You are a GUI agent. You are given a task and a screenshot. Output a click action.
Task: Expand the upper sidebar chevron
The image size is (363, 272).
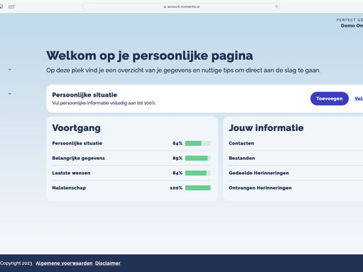click(10, 70)
